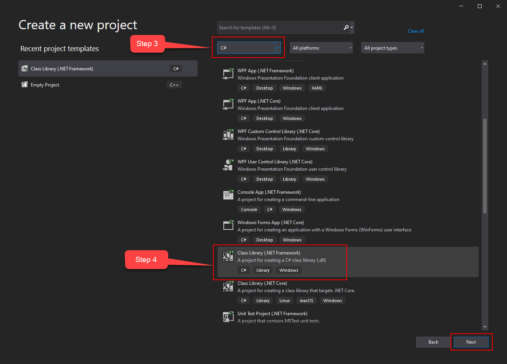Click the Class Library (.NET Framework) list icon

228,256
